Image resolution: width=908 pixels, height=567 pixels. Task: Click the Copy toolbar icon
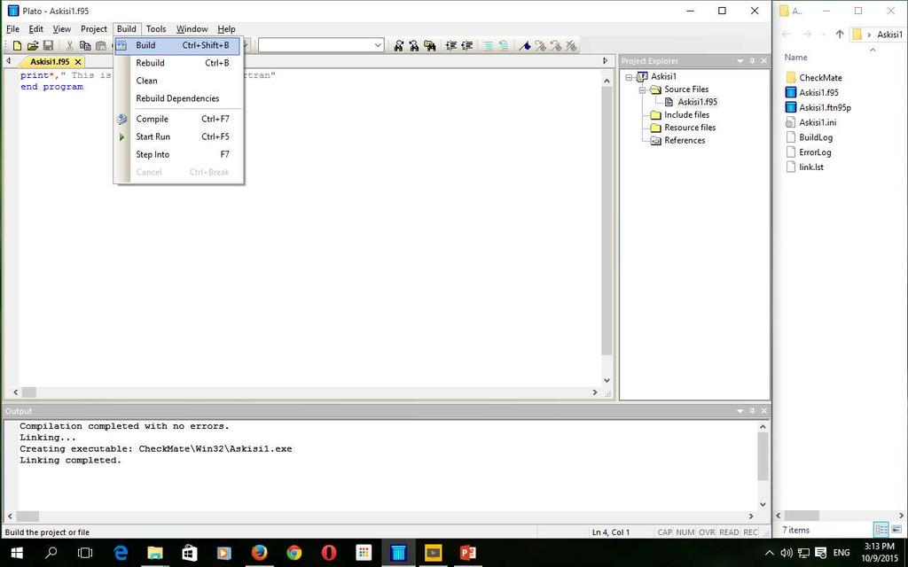click(85, 46)
